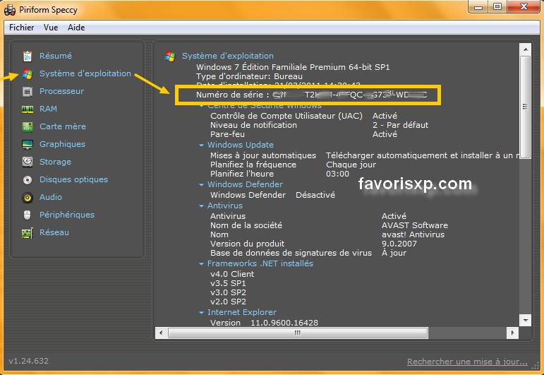
Task: Open the Résumé section
Action: coord(56,56)
